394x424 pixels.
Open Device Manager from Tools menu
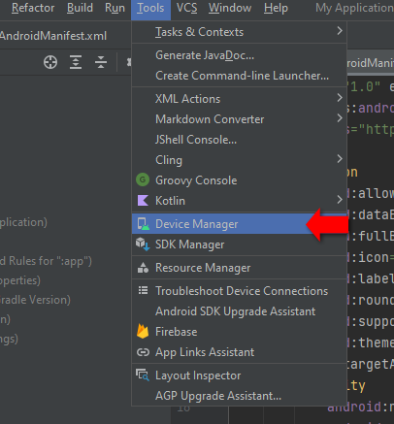(239, 224)
